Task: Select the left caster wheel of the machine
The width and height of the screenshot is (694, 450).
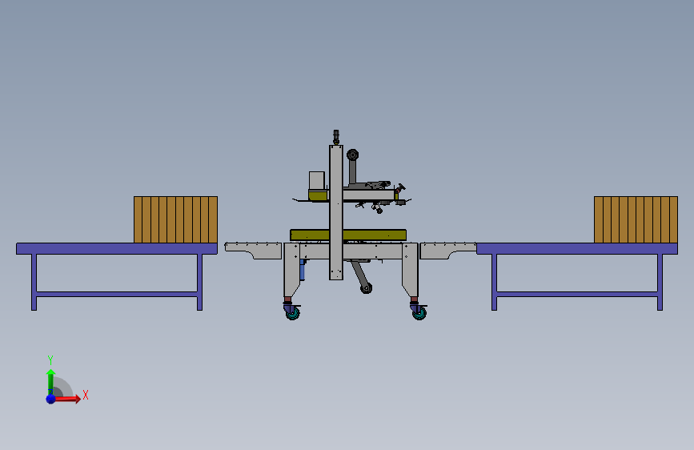Action: click(292, 314)
